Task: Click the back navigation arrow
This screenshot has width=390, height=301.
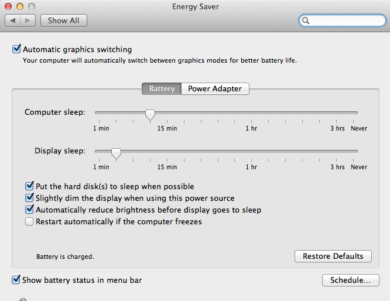Action: click(x=13, y=20)
